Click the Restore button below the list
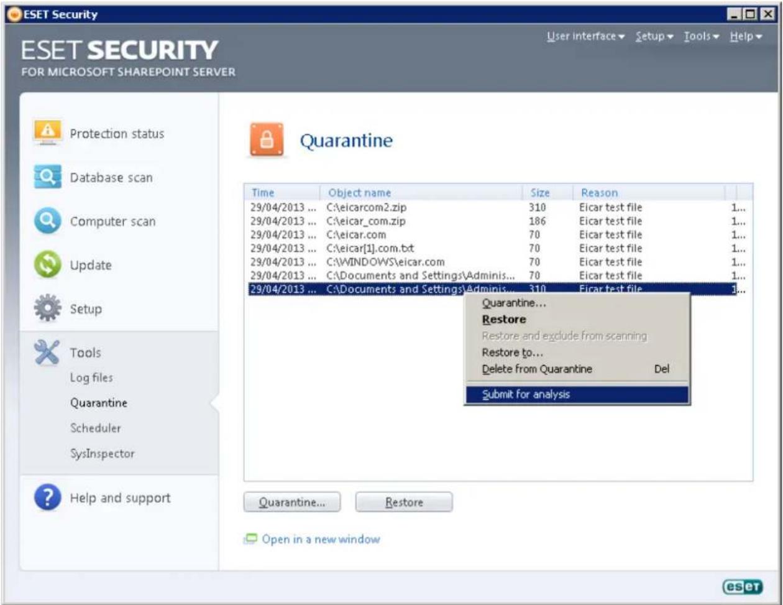This screenshot has width=783, height=605. (x=404, y=502)
